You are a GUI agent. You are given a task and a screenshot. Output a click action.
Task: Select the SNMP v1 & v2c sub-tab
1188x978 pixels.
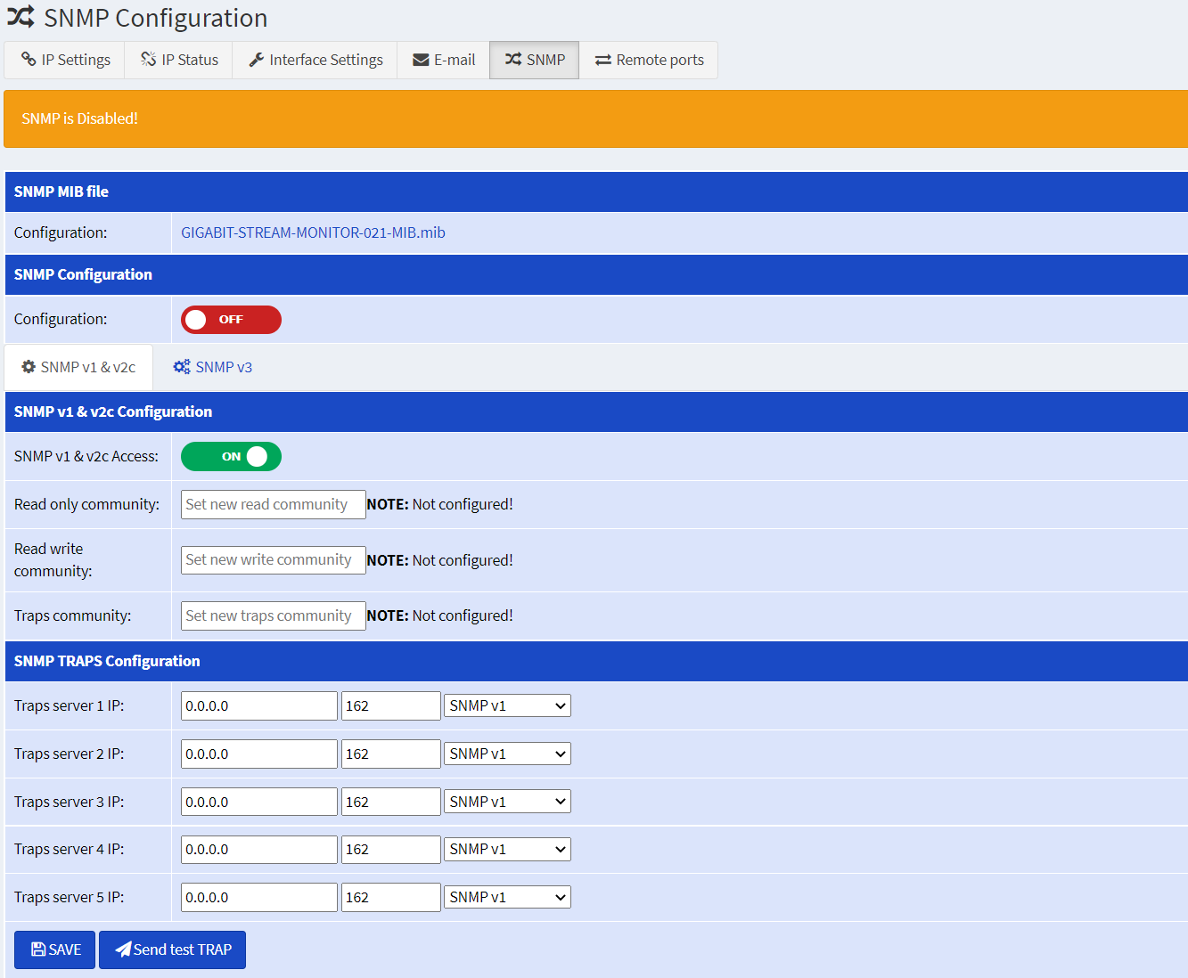click(x=78, y=367)
